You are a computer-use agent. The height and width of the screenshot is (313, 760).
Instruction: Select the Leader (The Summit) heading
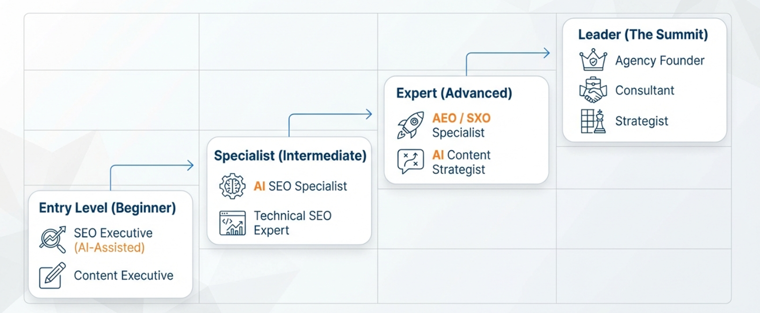pos(643,35)
